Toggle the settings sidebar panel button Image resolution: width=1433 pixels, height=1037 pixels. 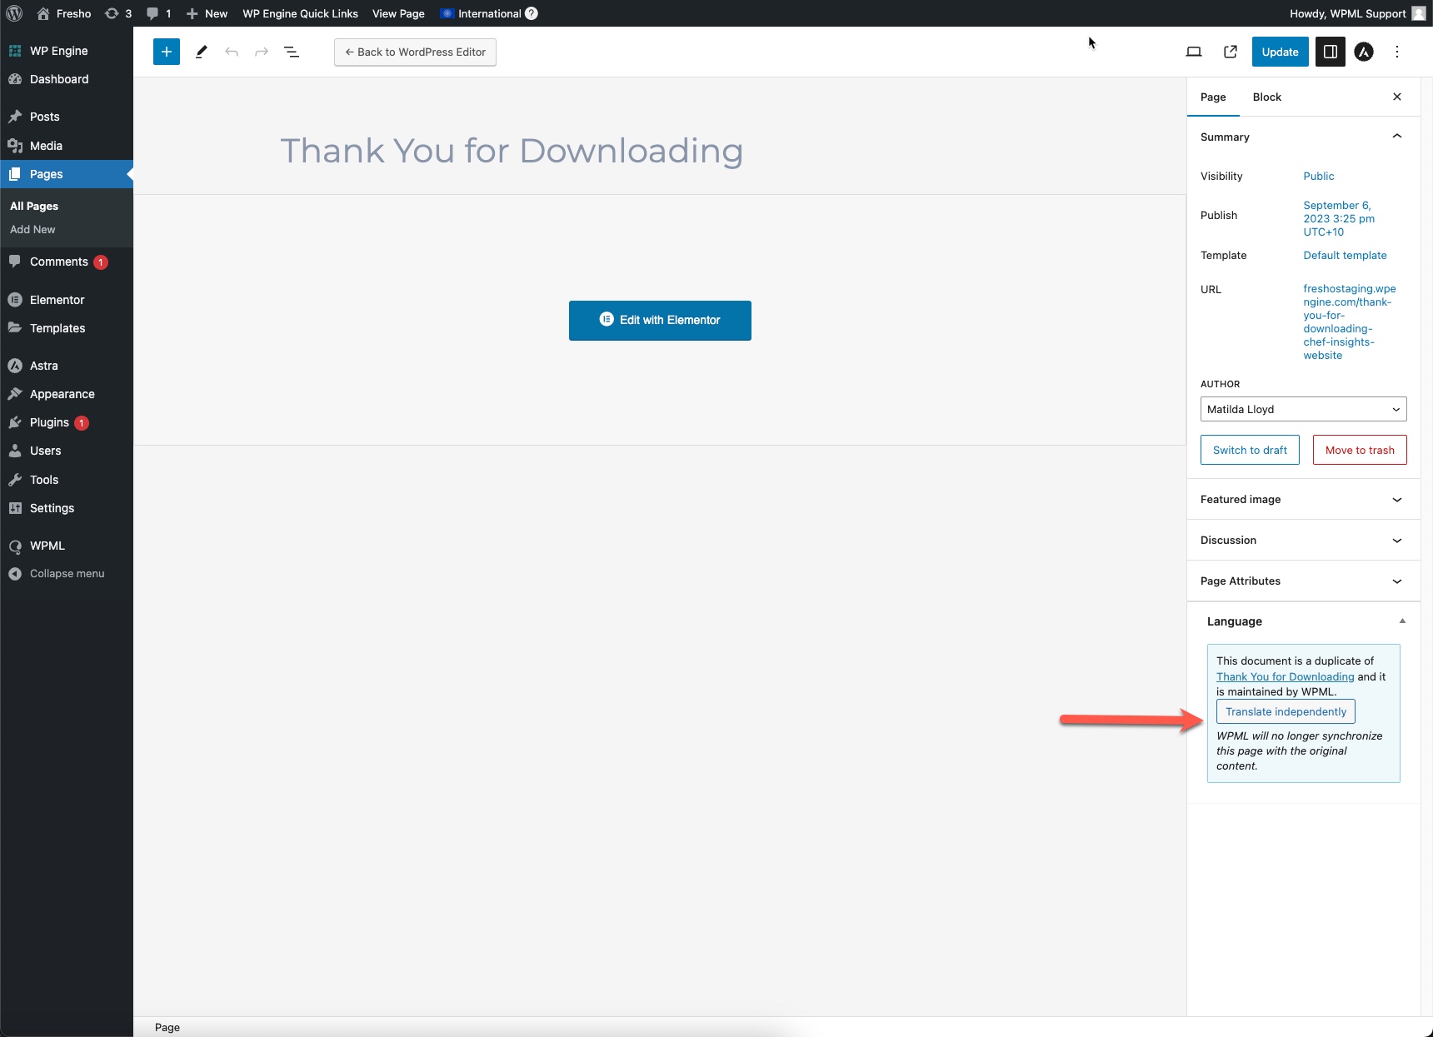[1330, 52]
